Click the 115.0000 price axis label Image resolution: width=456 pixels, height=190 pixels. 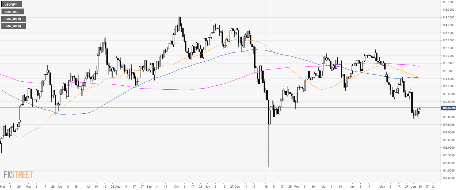(x=448, y=10)
